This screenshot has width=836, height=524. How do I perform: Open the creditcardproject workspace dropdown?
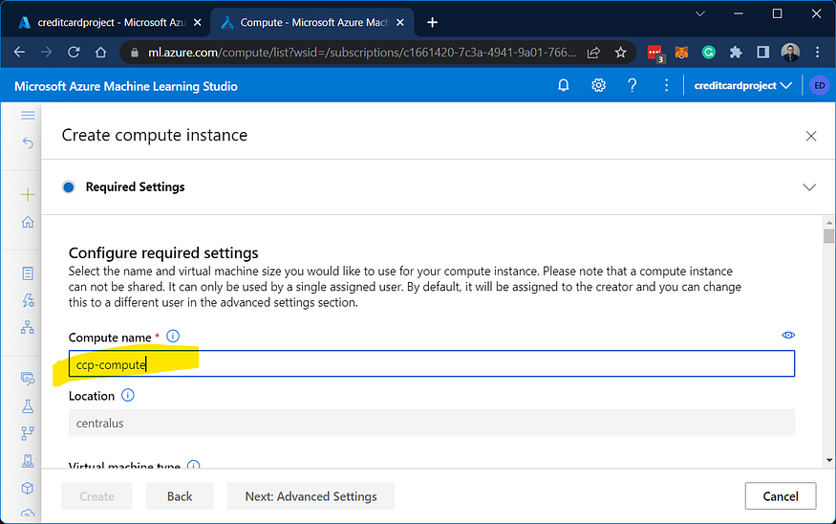(742, 85)
